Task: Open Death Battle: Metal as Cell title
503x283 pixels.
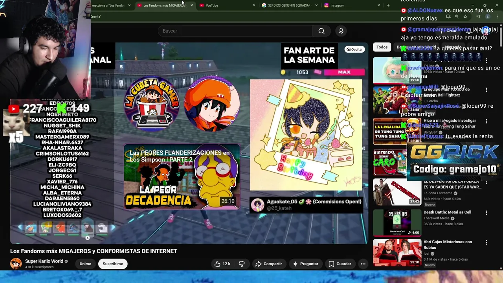Action: (x=447, y=212)
